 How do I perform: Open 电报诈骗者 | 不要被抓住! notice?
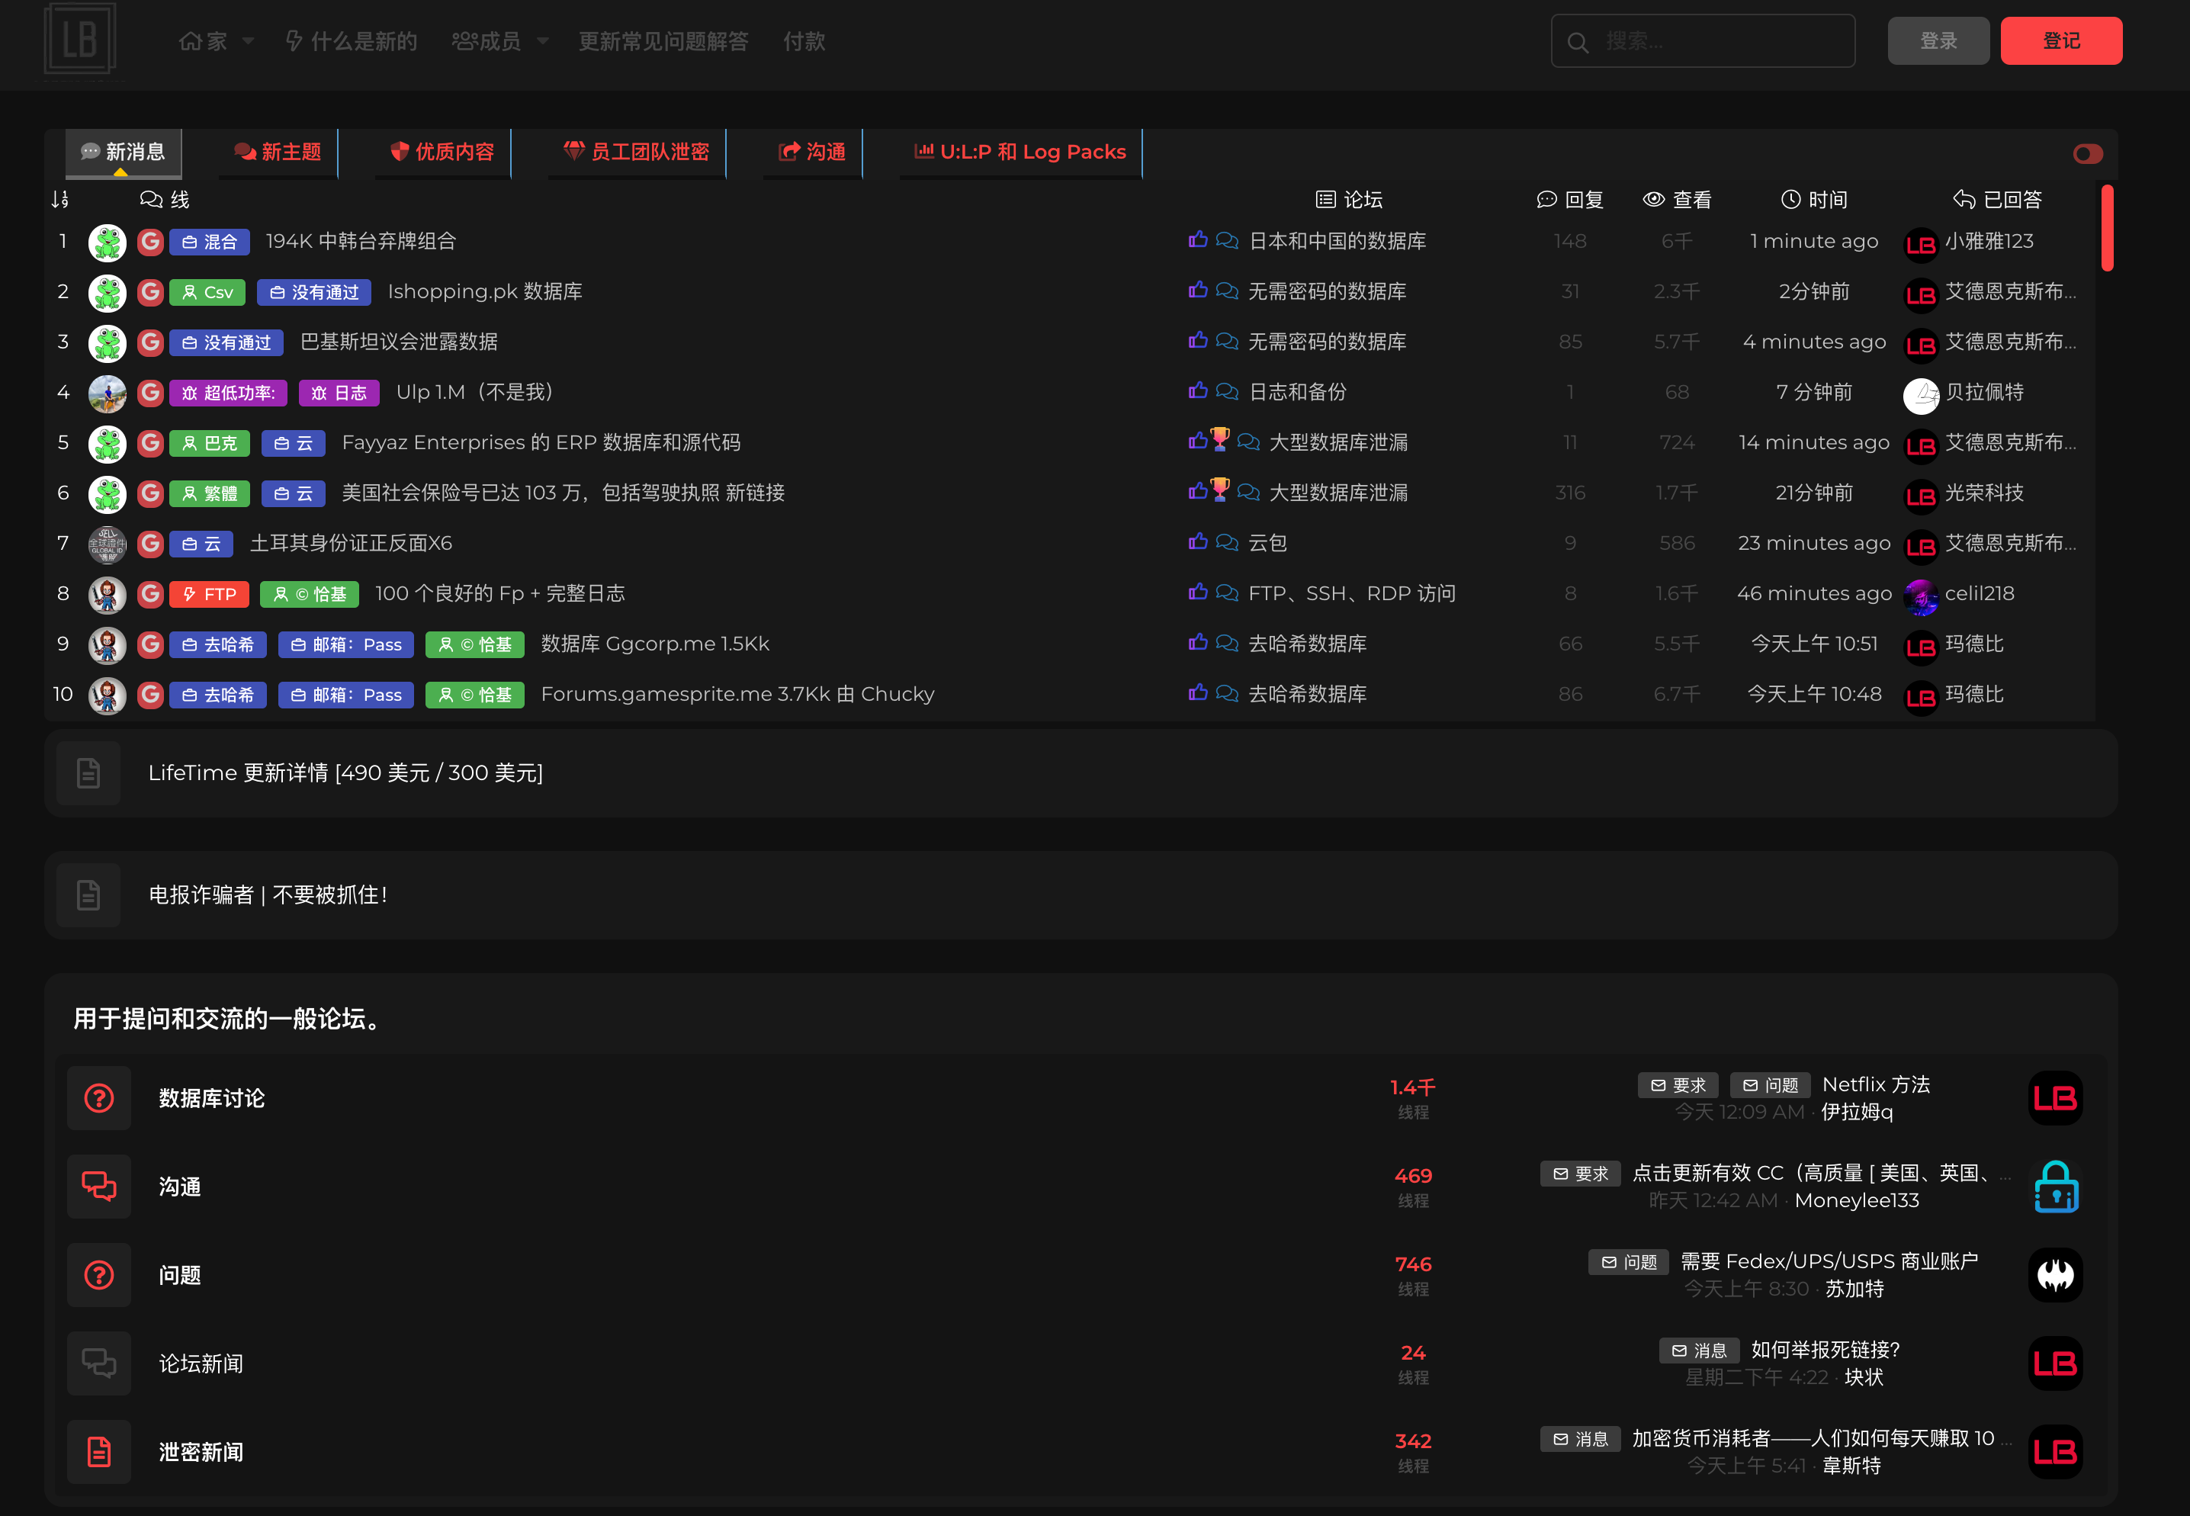point(268,895)
